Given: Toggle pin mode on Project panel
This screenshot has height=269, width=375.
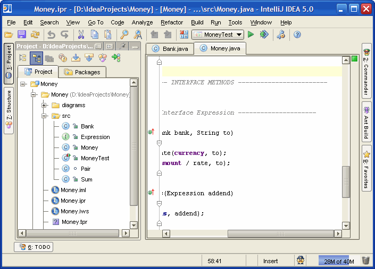Looking at the screenshot, I should (x=123, y=46).
